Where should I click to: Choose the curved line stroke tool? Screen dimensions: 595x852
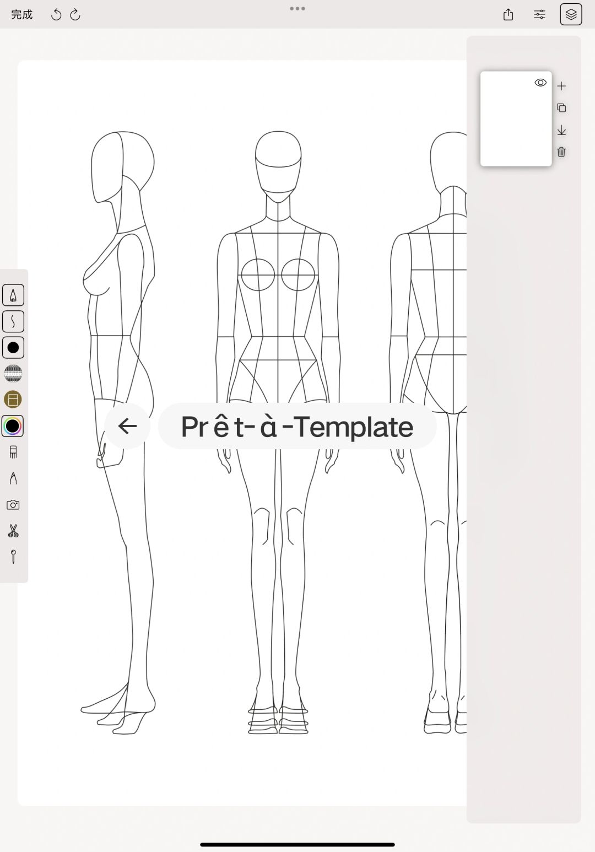13,321
